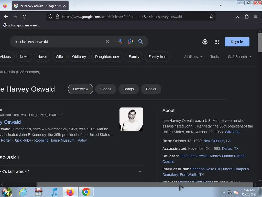The width and height of the screenshot is (262, 197).
Task: Select the Novel filter chip
Action: pyautogui.click(x=42, y=57)
